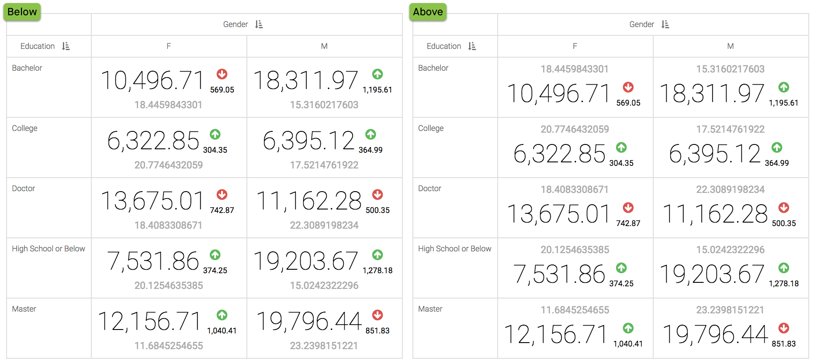Screen dimensions: 814x364
Task: Click the green up arrow beside 19,203.67 in Below table
Action: point(378,255)
